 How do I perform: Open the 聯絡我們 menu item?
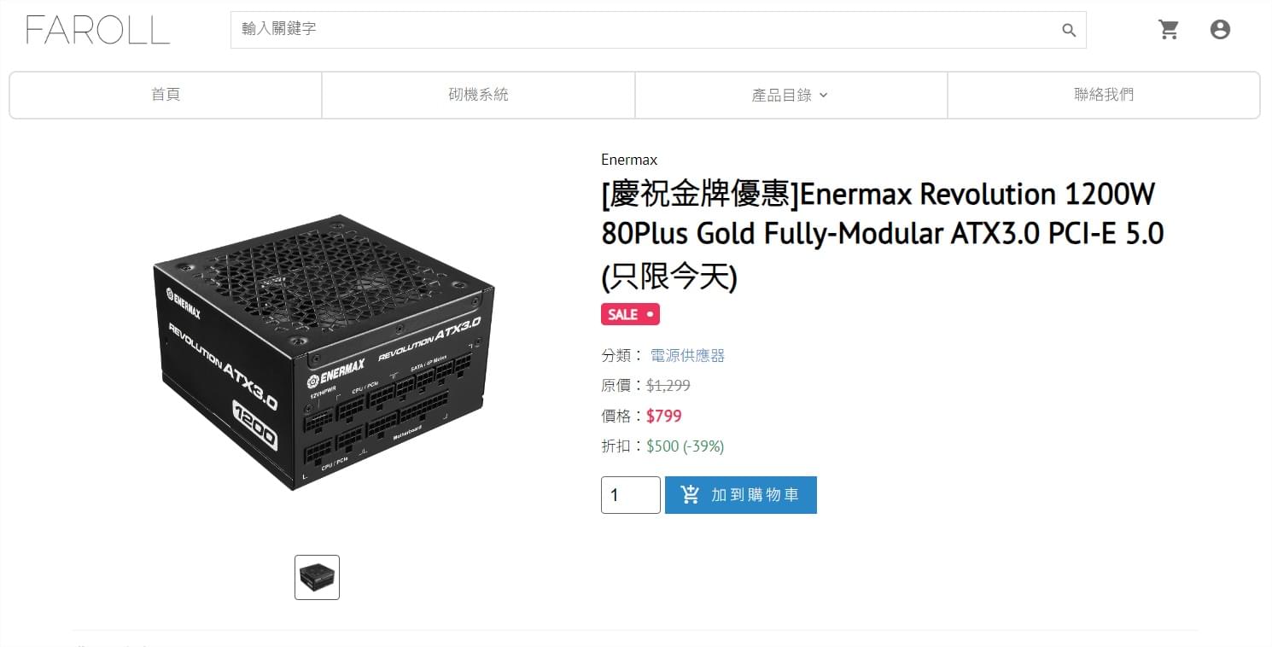click(1104, 95)
